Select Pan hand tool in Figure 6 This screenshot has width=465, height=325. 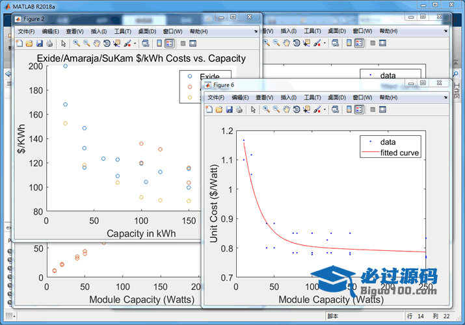tap(286, 110)
